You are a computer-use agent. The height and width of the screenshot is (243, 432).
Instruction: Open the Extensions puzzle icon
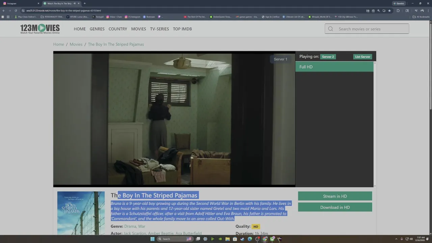398,10
